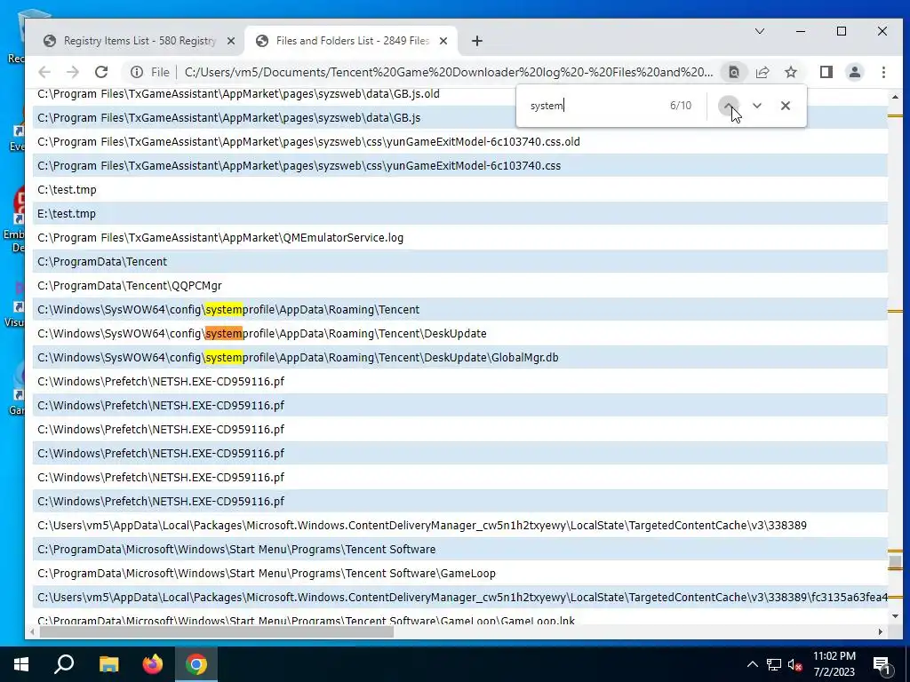This screenshot has width=910, height=682.
Task: Open Chrome's three-dot menu
Action: click(883, 72)
